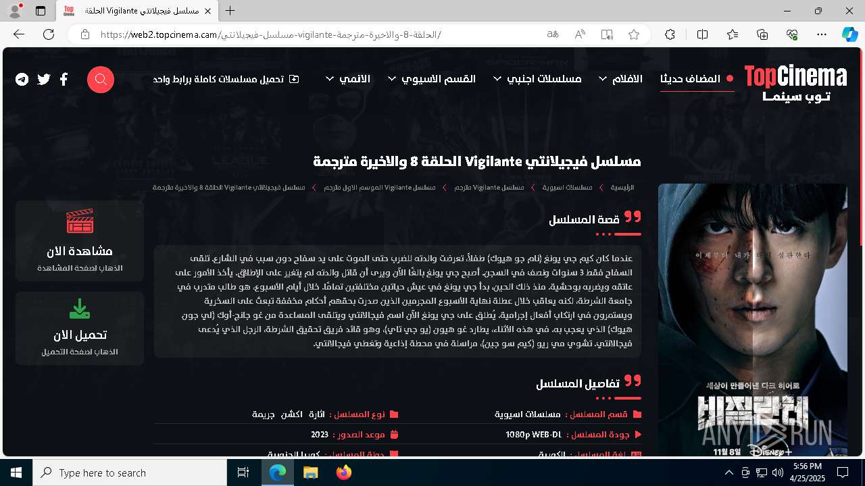Open volume control in system tray
The image size is (865, 486).
(777, 473)
